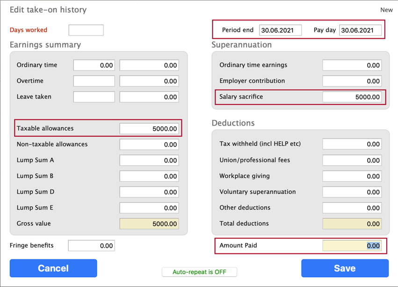Click the 'New' status text
The image size is (398, 287).
click(x=386, y=10)
